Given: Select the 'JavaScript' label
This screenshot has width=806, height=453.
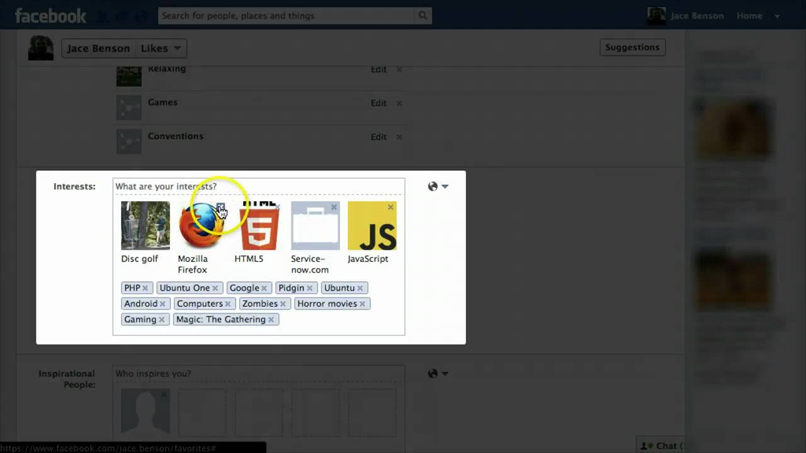Looking at the screenshot, I should pyautogui.click(x=368, y=259).
